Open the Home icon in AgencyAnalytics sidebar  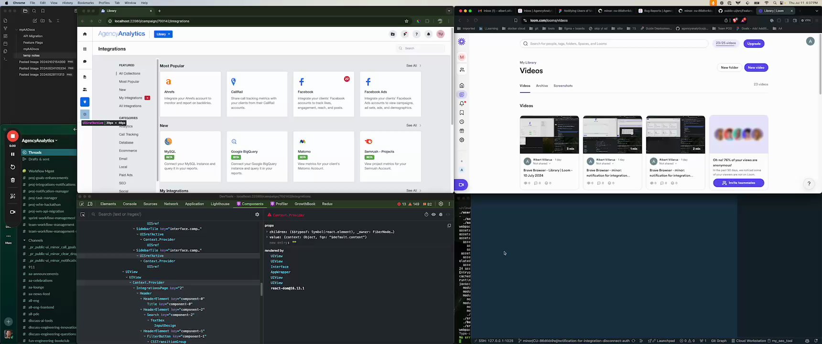pyautogui.click(x=85, y=34)
